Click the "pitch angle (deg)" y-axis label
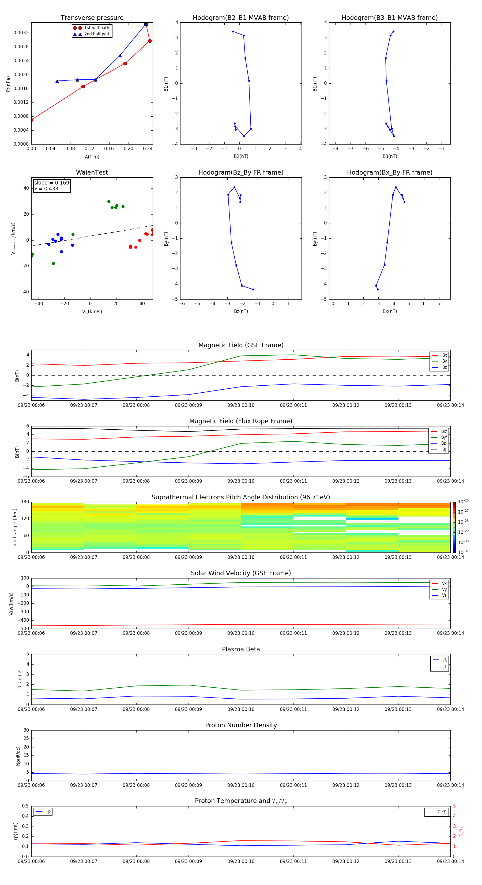The height and width of the screenshot is (885, 482). 15,527
